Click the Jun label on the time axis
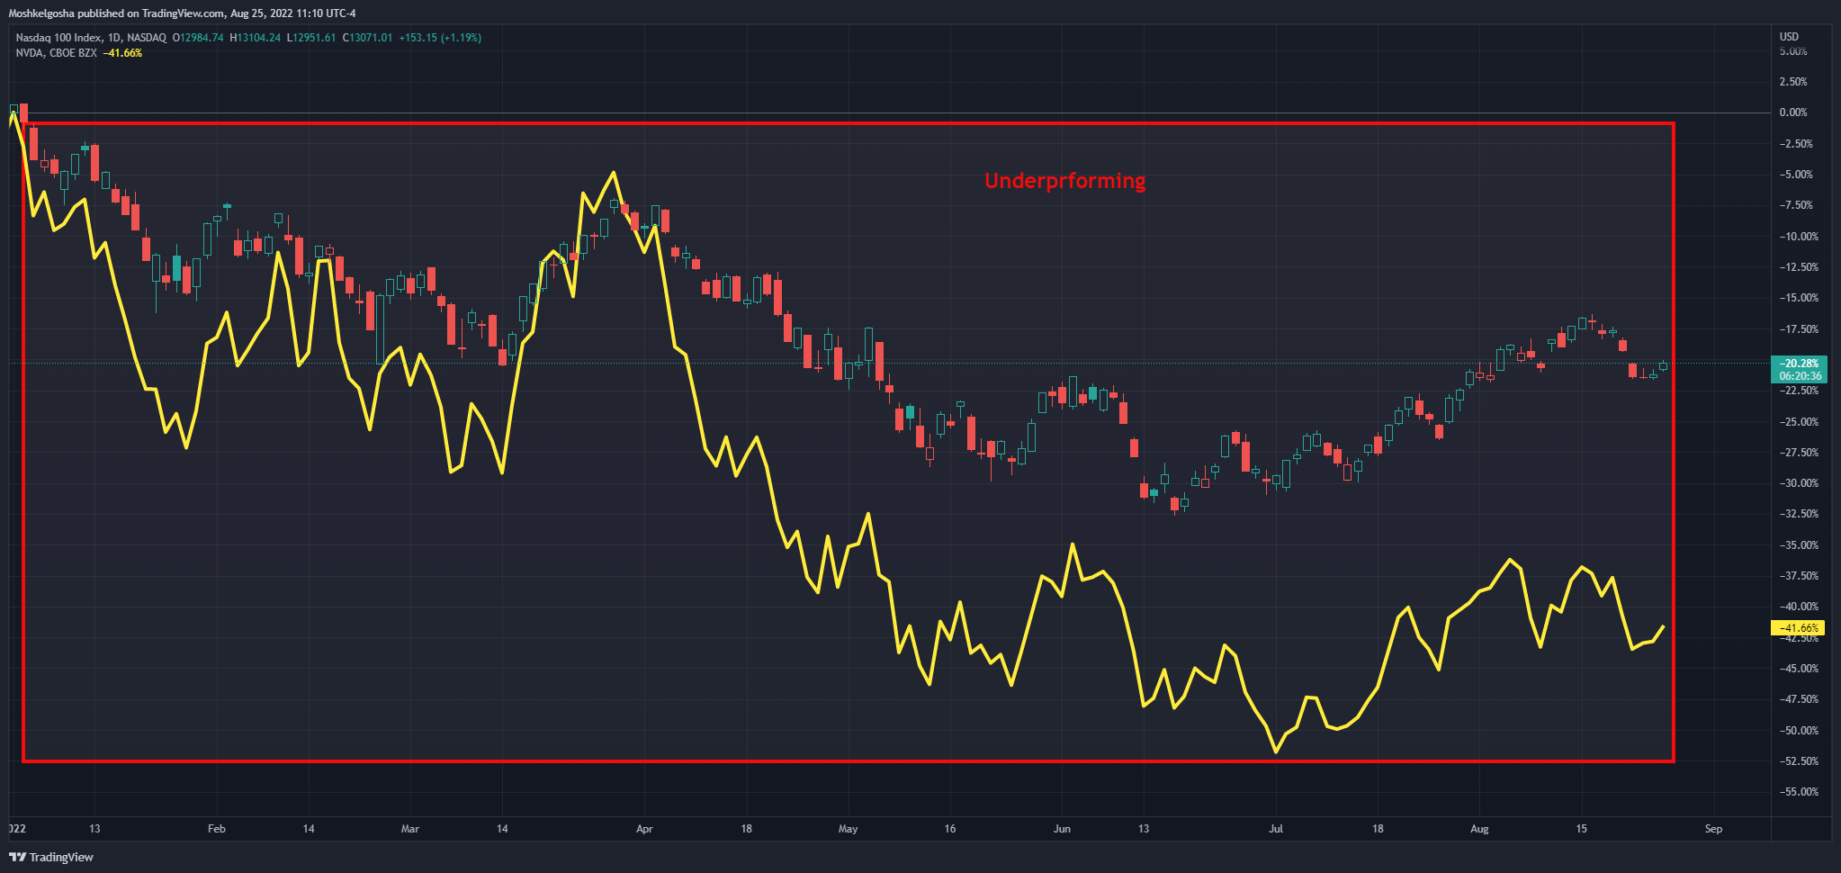The width and height of the screenshot is (1841, 873). click(1062, 829)
